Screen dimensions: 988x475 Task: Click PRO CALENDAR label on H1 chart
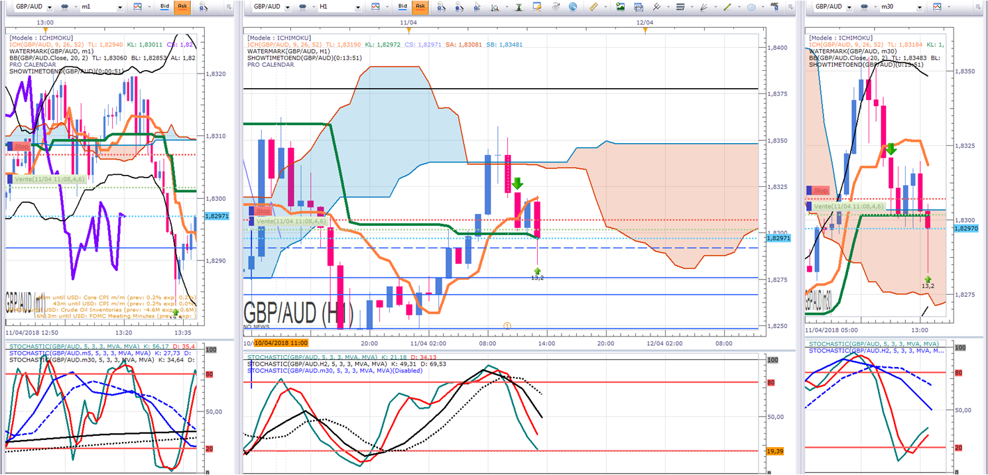pyautogui.click(x=271, y=65)
